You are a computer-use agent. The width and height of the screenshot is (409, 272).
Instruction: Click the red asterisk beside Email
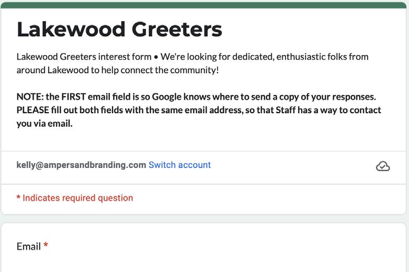pyautogui.click(x=46, y=245)
